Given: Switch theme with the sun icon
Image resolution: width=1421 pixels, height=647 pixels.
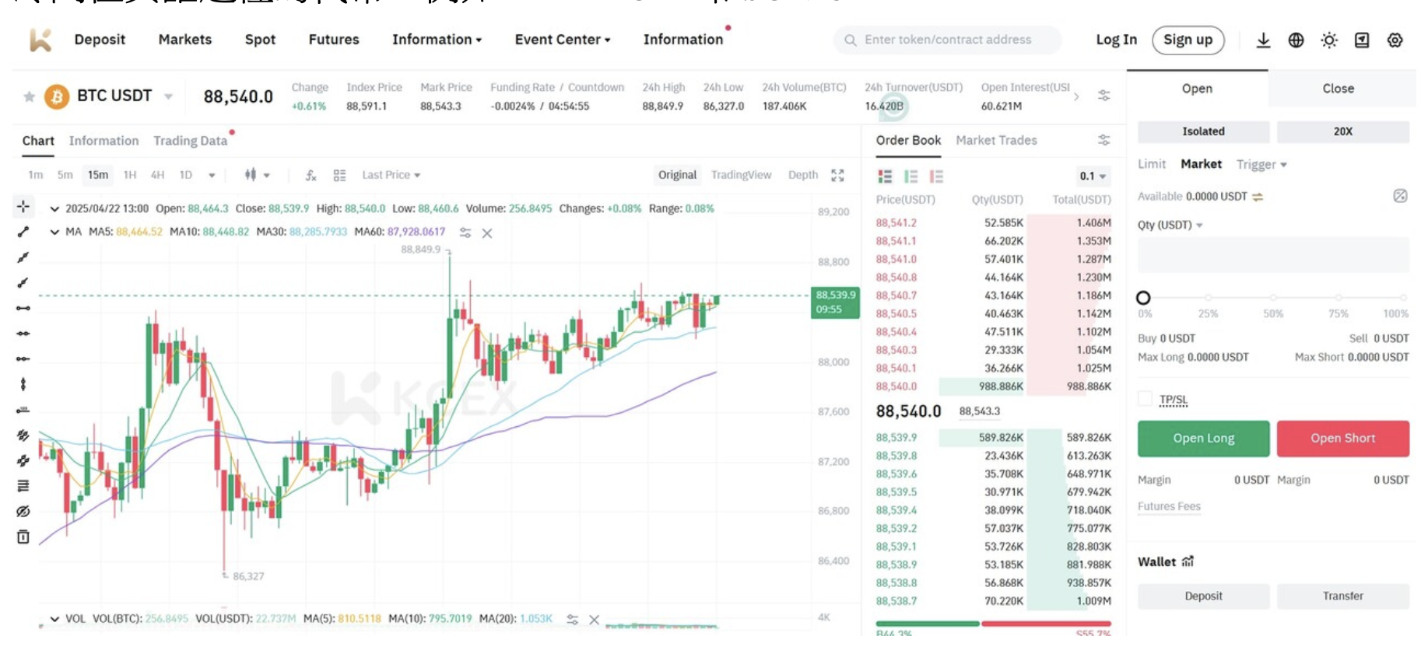Looking at the screenshot, I should pyautogui.click(x=1328, y=40).
